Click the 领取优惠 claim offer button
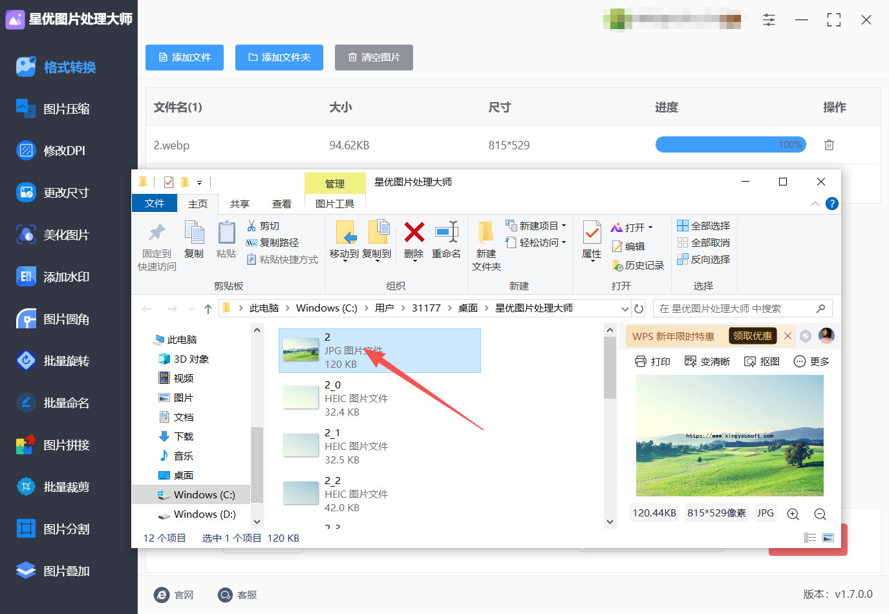Viewport: 889px width, 614px height. tap(753, 336)
